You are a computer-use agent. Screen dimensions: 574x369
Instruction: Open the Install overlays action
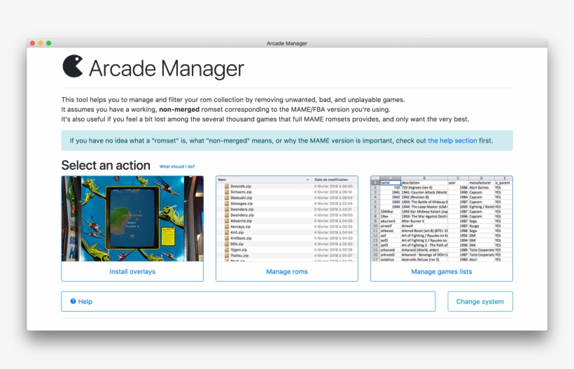tap(132, 271)
